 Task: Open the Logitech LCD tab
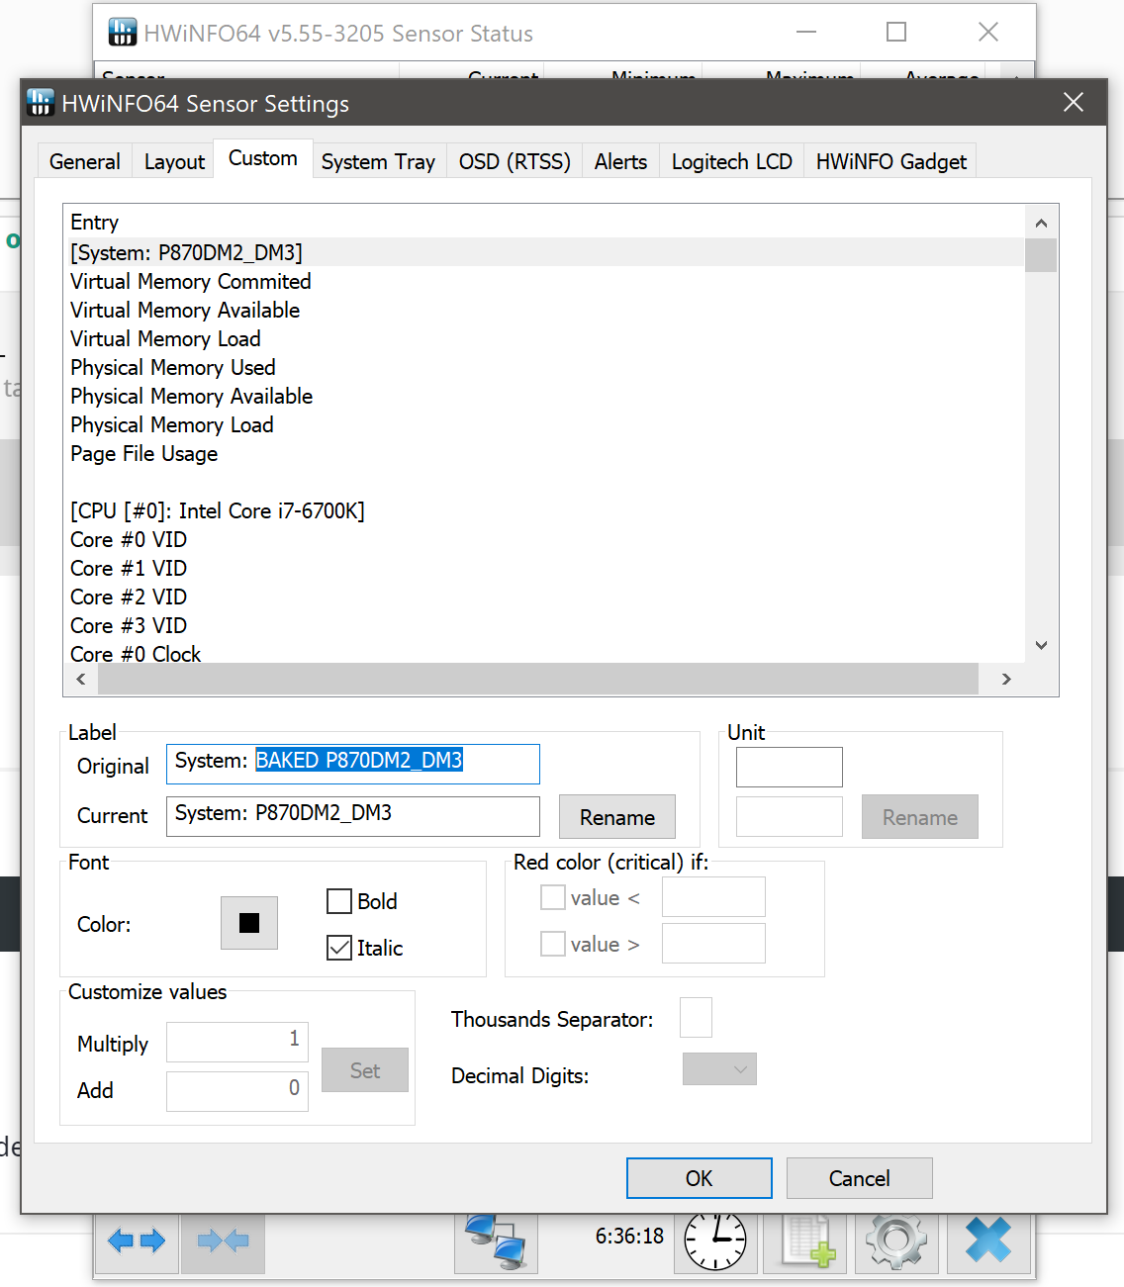click(x=732, y=161)
